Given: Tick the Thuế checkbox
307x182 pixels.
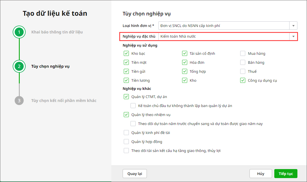Looking at the screenshot, I should [243, 71].
